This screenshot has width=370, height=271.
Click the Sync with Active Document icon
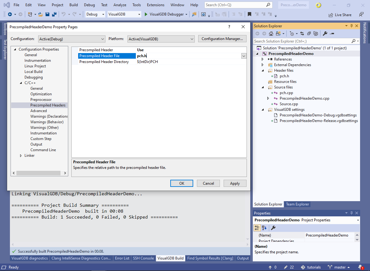click(x=302, y=34)
